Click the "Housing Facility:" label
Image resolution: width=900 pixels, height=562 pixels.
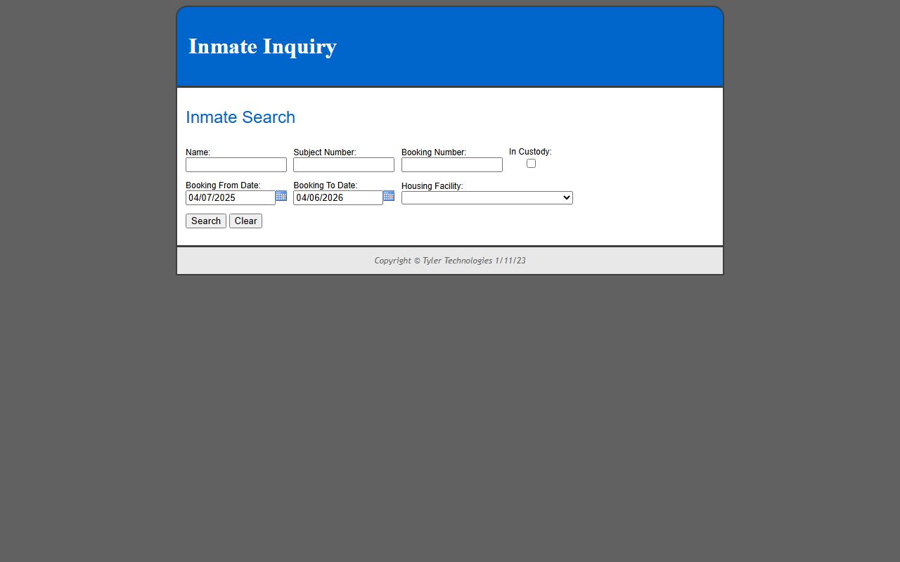(x=432, y=186)
